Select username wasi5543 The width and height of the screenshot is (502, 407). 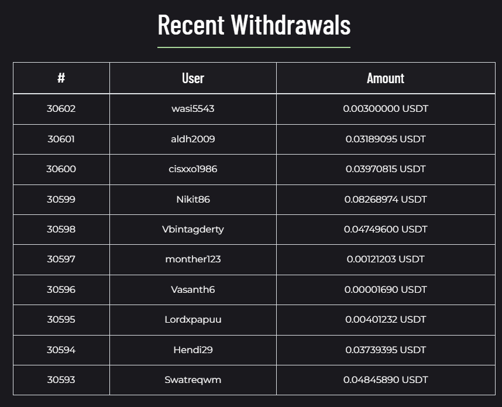193,109
